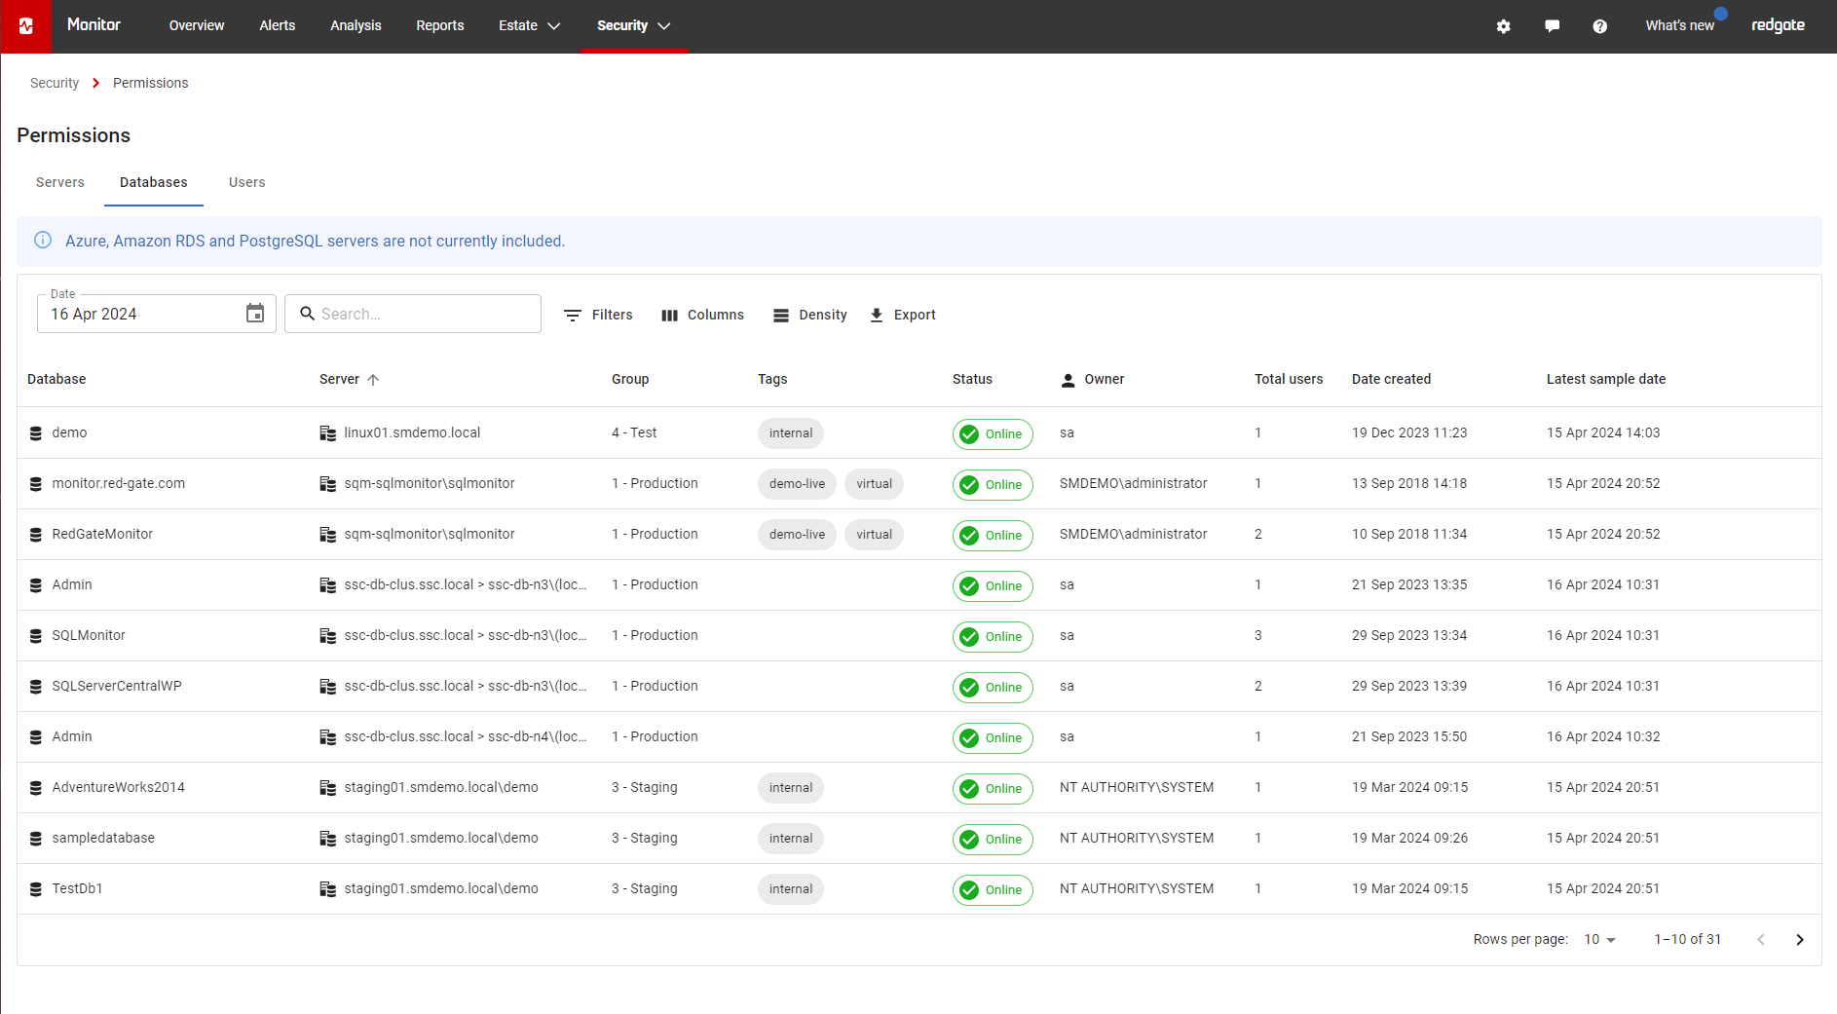Select the SQLServerCentralWP database name

[117, 687]
